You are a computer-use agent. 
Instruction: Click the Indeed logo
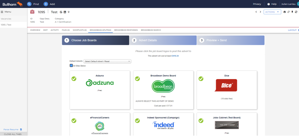tap(163, 125)
